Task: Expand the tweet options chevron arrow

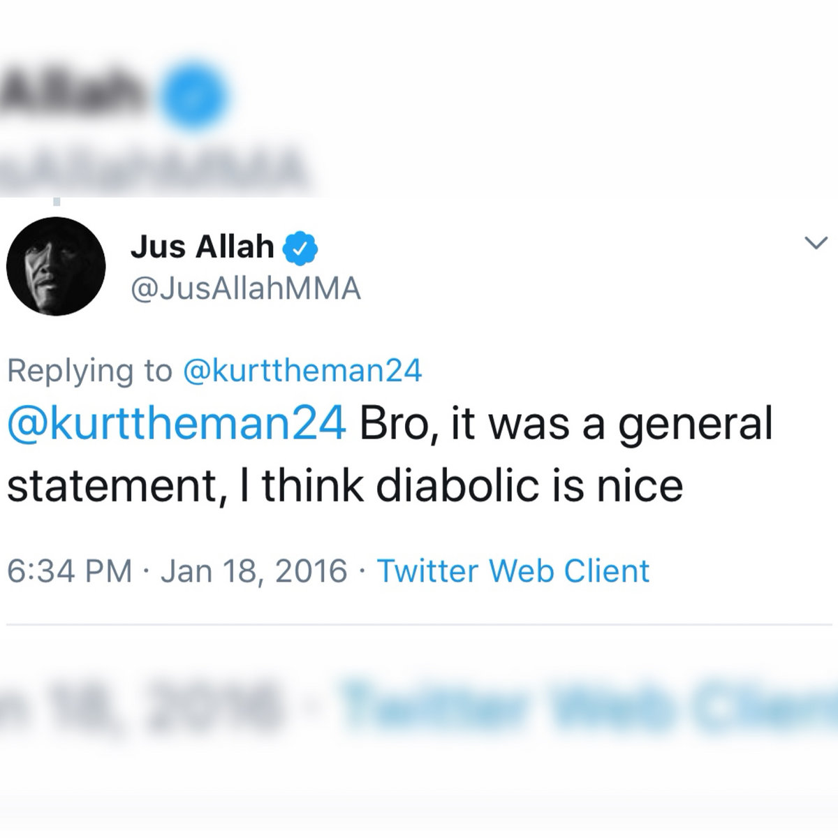Action: (816, 243)
